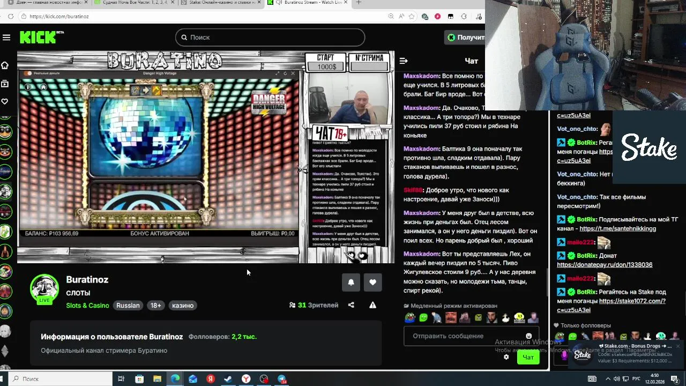Open the Buratinoz channel avatar
This screenshot has width=686, height=386.
44,289
